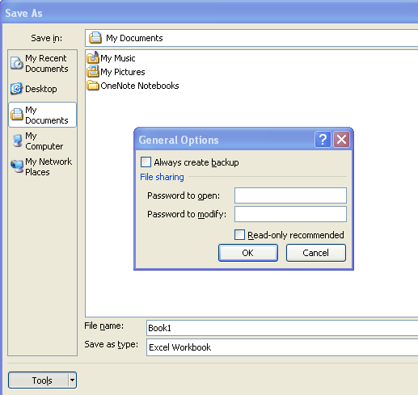This screenshot has height=395, width=418.
Task: Click the Password to modify field
Action: (290, 214)
